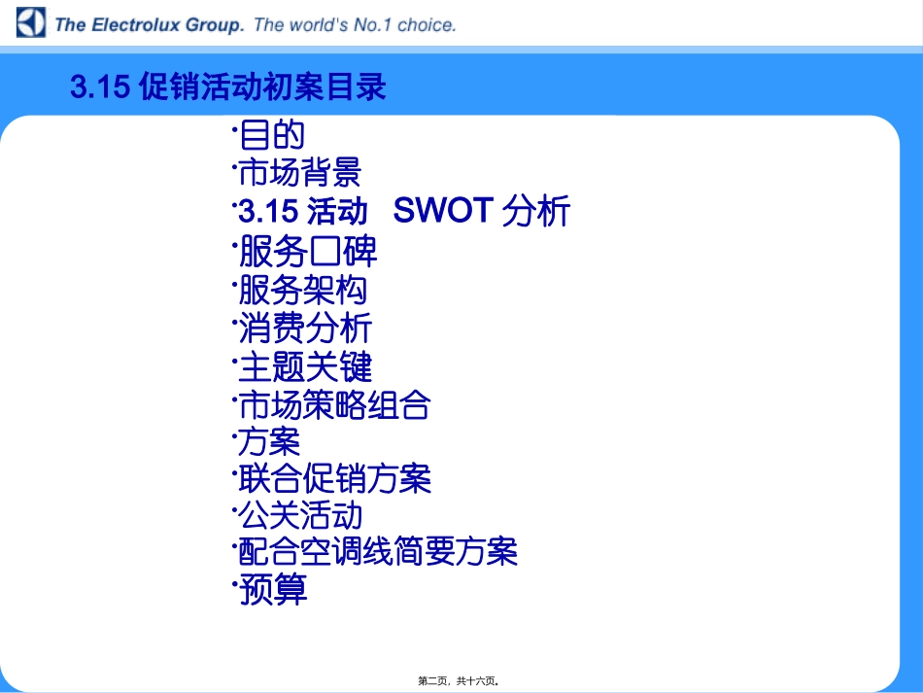Click the short bullet item "方案"

tap(269, 441)
